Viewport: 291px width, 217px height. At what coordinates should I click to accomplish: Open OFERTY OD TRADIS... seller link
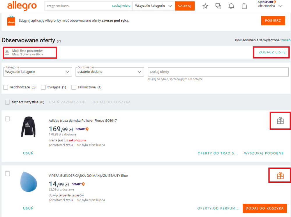(x=218, y=153)
